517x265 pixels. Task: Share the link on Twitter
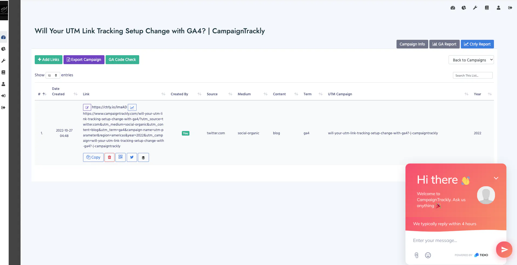132,157
